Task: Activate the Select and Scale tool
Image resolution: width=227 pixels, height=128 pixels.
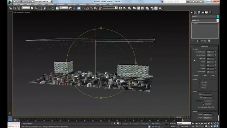Action: pos(57,8)
